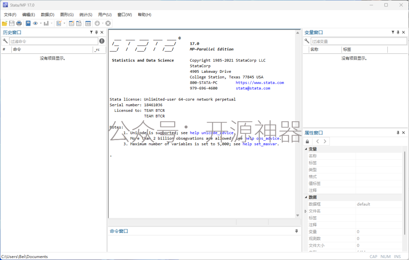Open the 图形(G) menu
Viewport: 409px width, 260px height.
click(x=67, y=15)
